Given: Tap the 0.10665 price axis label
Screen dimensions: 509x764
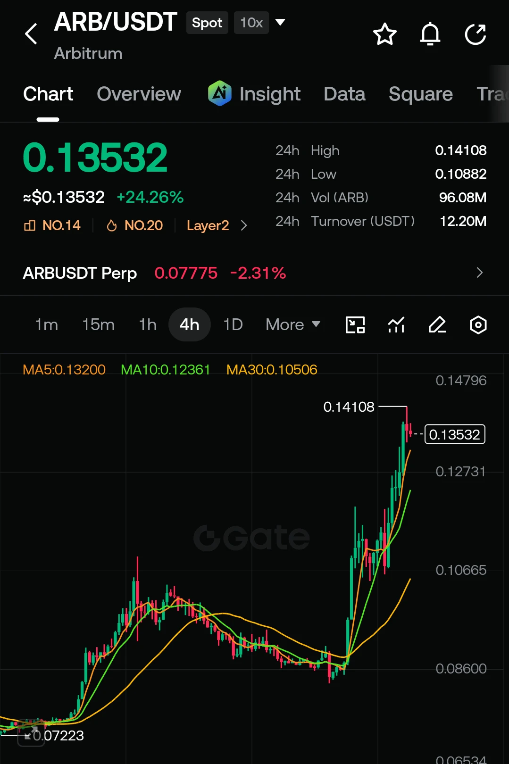Looking at the screenshot, I should tap(460, 570).
